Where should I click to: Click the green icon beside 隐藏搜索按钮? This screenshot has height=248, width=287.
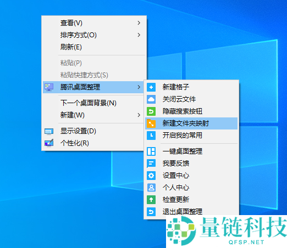pyautogui.click(x=151, y=111)
